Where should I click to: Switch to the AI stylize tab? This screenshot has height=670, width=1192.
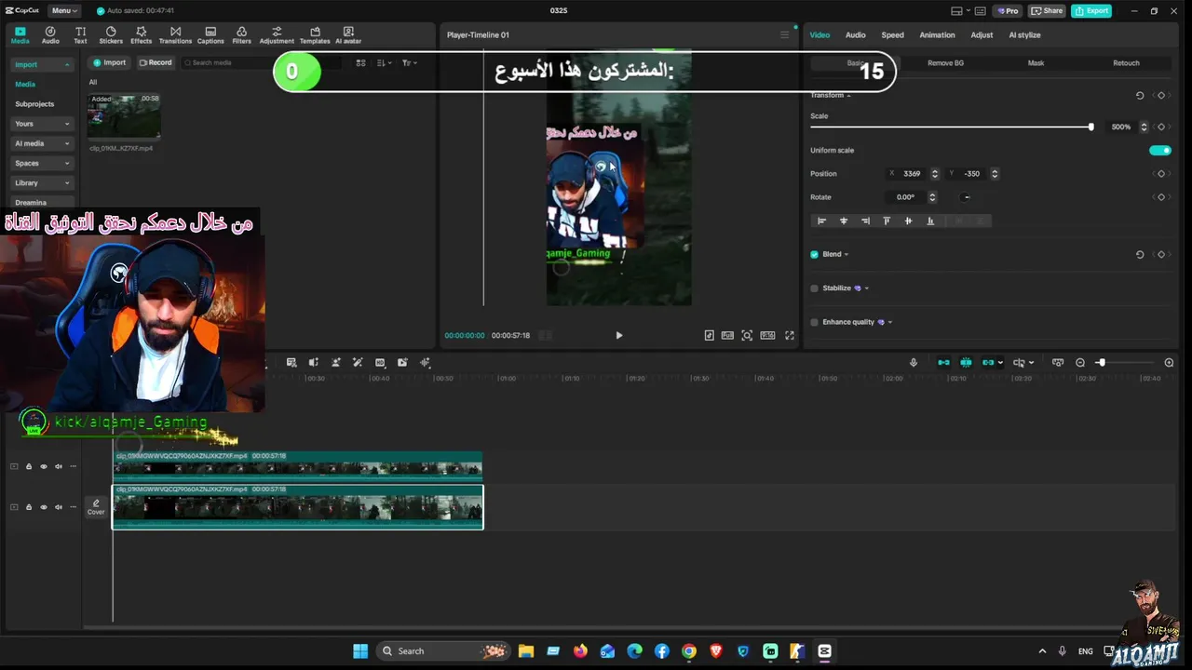point(1024,34)
